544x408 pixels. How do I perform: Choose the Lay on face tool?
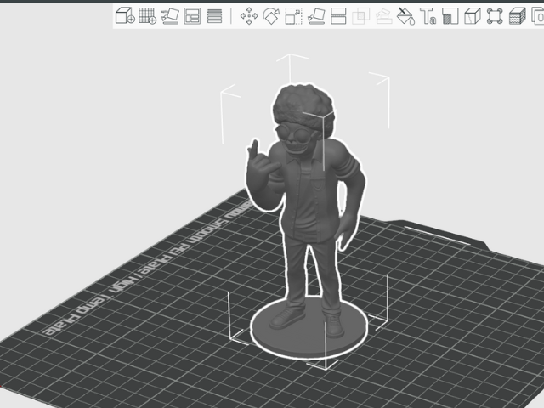point(316,15)
